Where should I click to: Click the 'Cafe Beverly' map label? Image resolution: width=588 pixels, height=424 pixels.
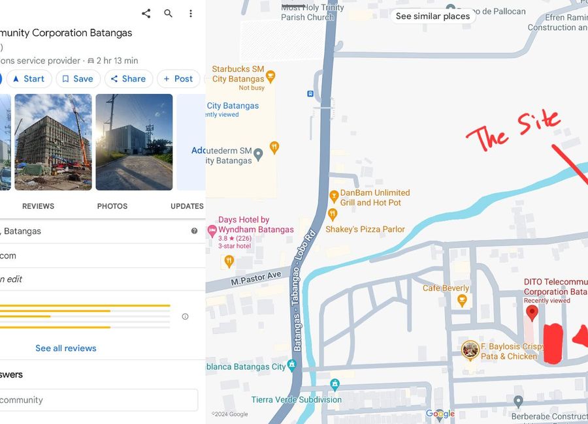pyautogui.click(x=446, y=288)
